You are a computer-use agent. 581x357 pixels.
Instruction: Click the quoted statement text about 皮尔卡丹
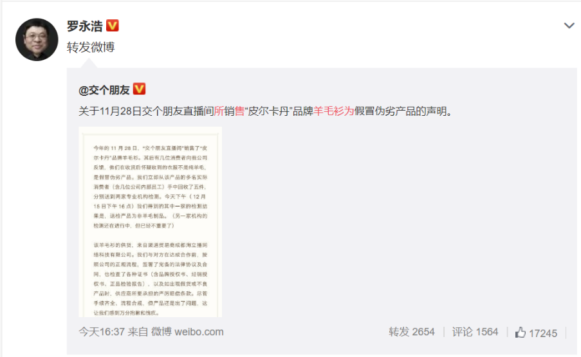[x=265, y=111]
